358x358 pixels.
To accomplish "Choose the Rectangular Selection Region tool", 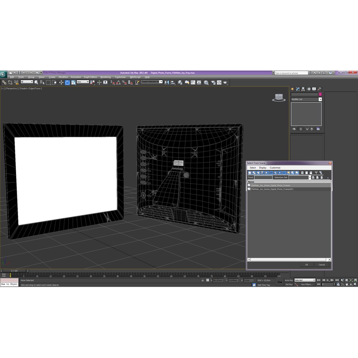I will (48, 83).
